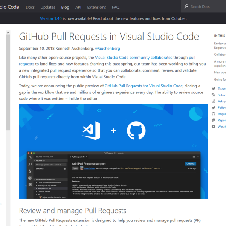Follow the Visual Studio Code community collaborates link
This screenshot has height=226, width=226.
134,58
